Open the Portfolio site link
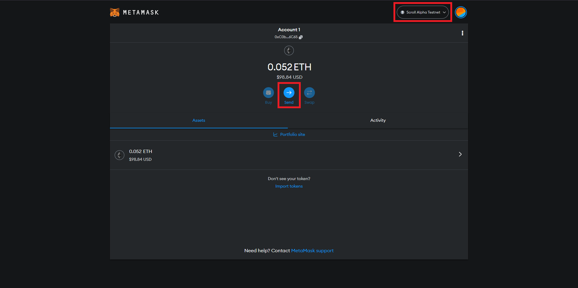 point(292,134)
